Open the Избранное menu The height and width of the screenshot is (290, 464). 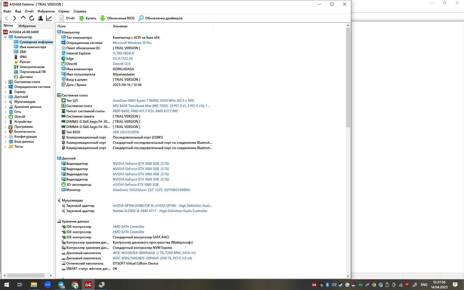46,11
